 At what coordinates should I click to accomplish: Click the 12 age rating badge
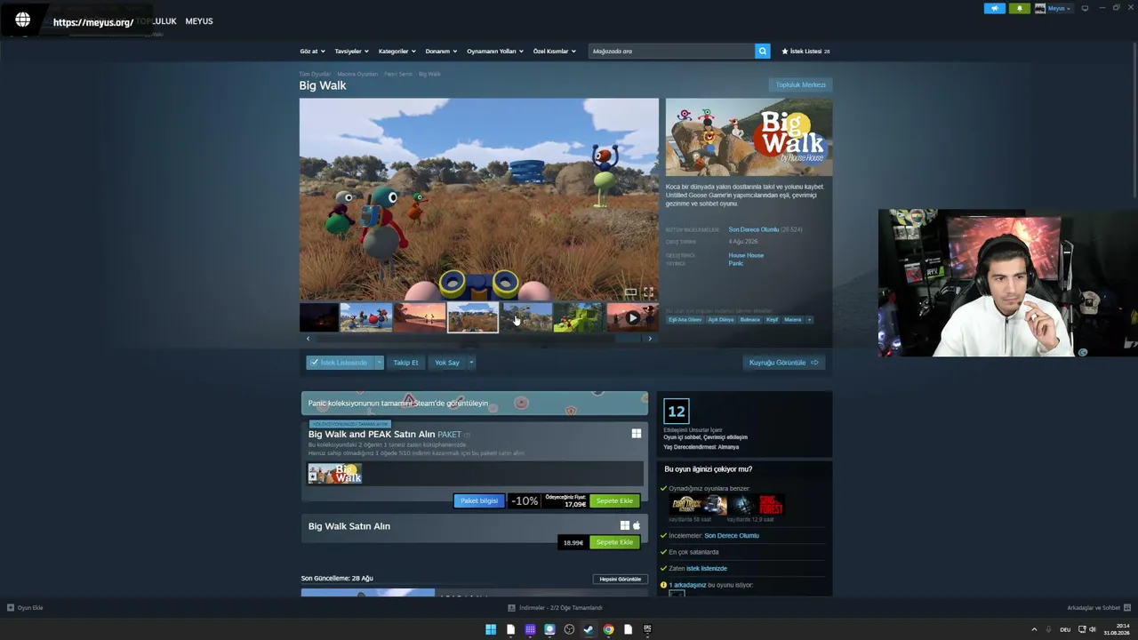click(677, 411)
